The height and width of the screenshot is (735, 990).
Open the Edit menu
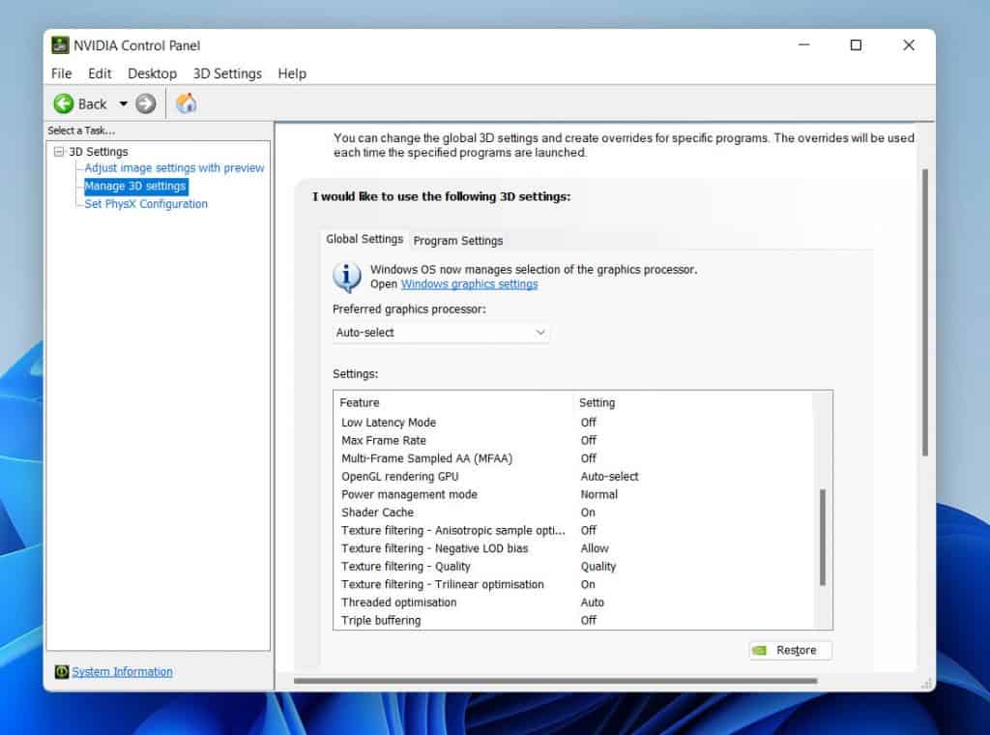(x=100, y=73)
